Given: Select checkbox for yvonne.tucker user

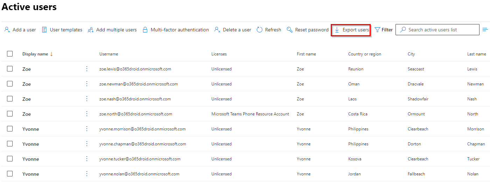Looking at the screenshot, I should coord(10,159).
